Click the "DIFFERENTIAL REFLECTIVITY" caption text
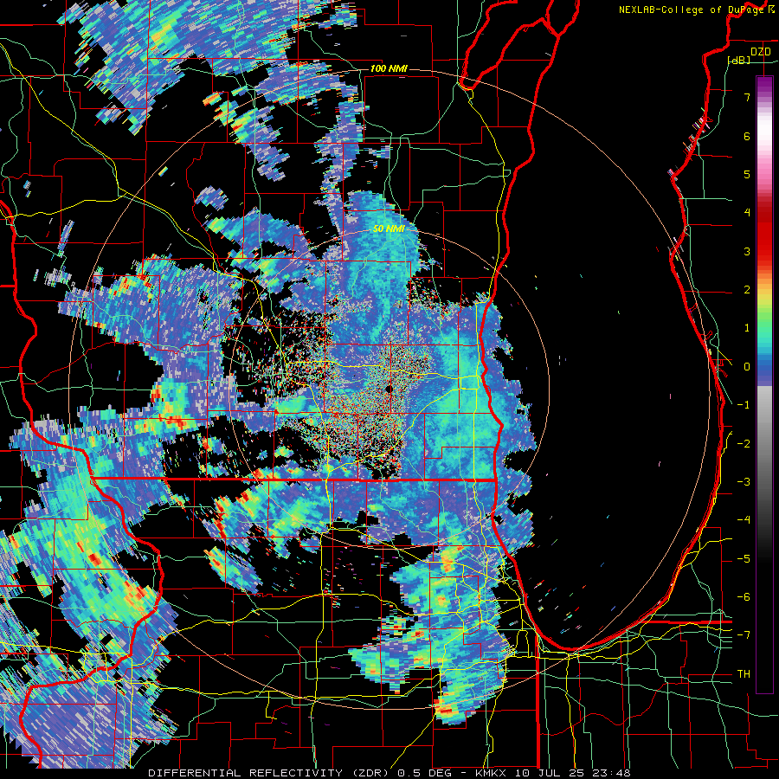The width and height of the screenshot is (779, 779). click(246, 773)
